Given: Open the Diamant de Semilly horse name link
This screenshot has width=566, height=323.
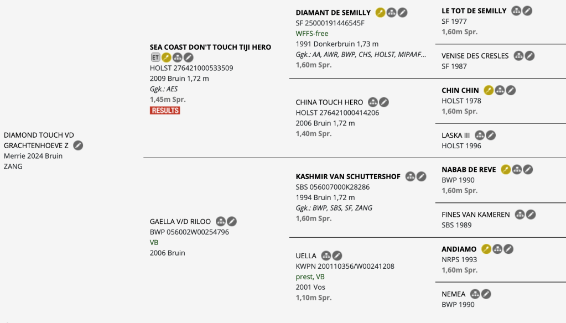Looking at the screenshot, I should click(333, 13).
